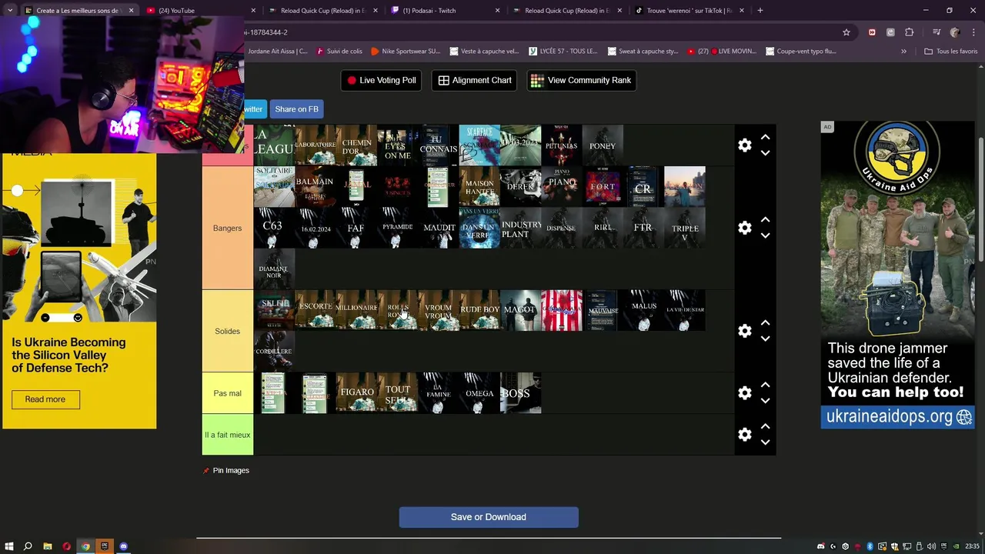This screenshot has width=985, height=554.
Task: Open Epic Games Launcher from the taskbar
Action: tap(105, 546)
